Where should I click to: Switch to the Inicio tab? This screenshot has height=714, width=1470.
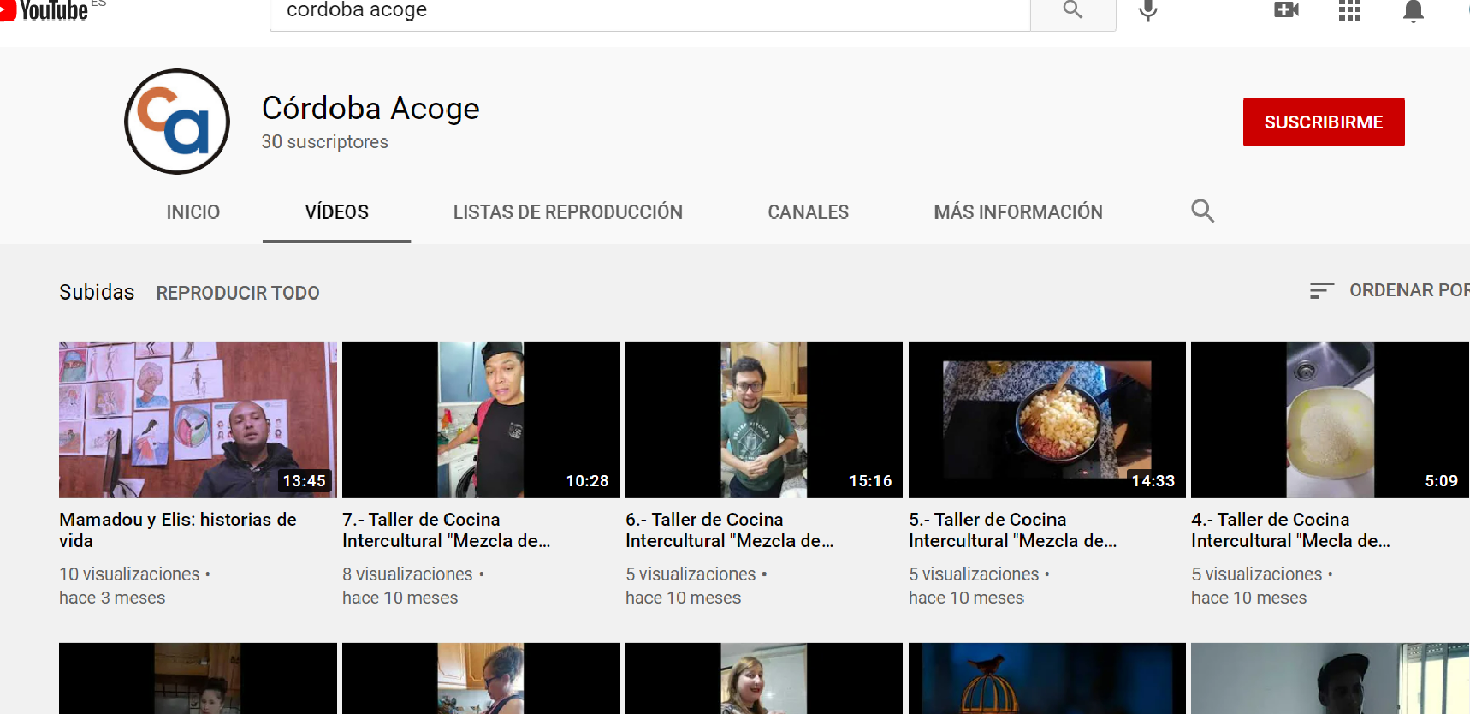(193, 212)
